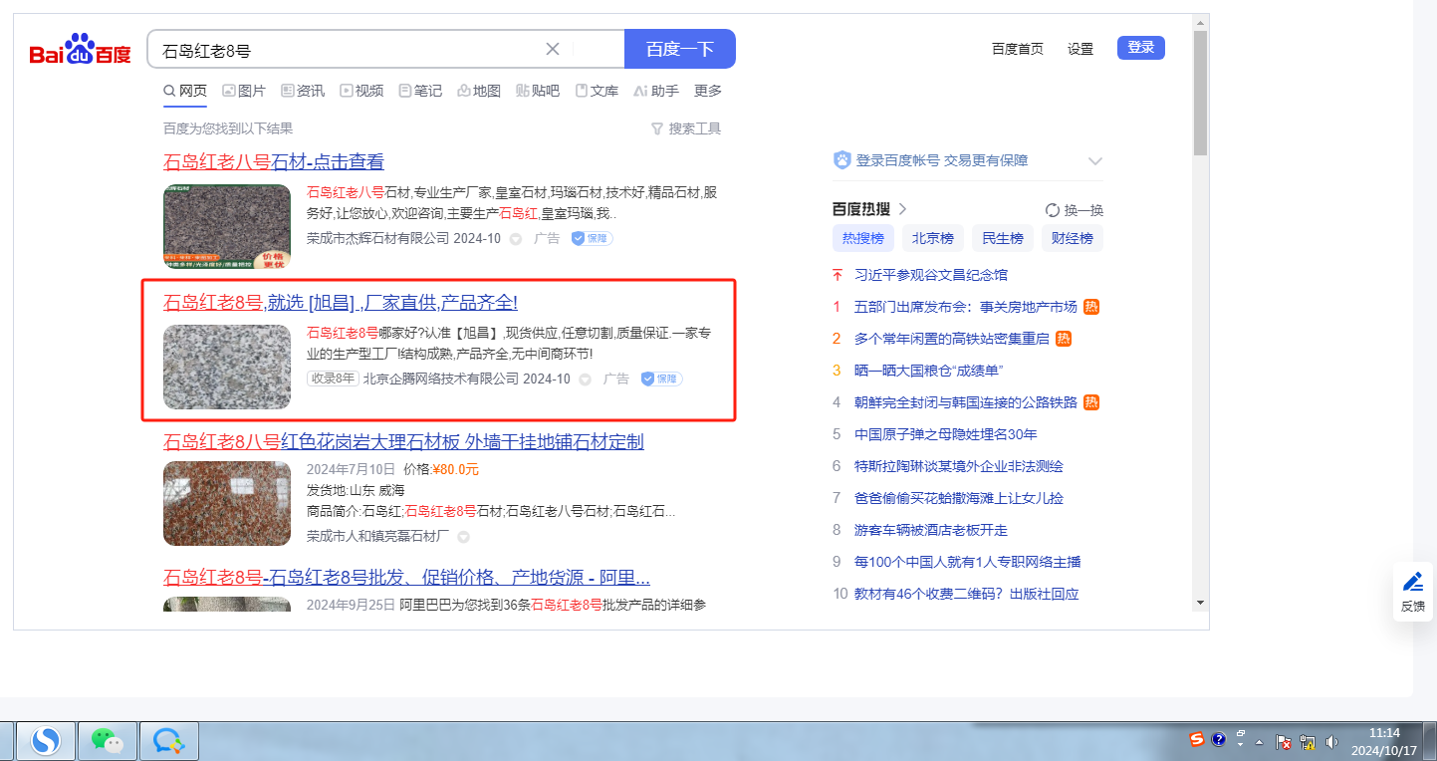Image resolution: width=1437 pixels, height=761 pixels.
Task: Click the red granite result thumbnail
Action: 227,503
